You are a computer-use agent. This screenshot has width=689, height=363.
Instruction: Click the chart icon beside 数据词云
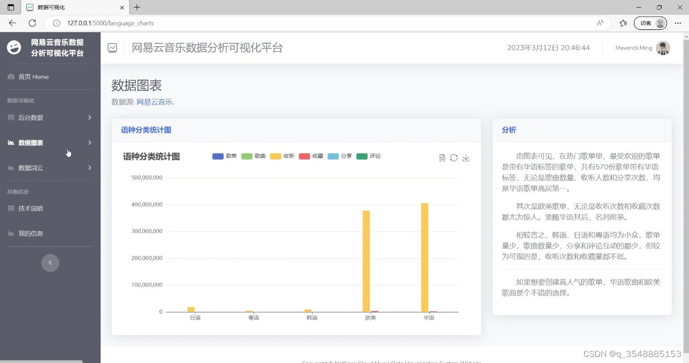click(x=11, y=168)
